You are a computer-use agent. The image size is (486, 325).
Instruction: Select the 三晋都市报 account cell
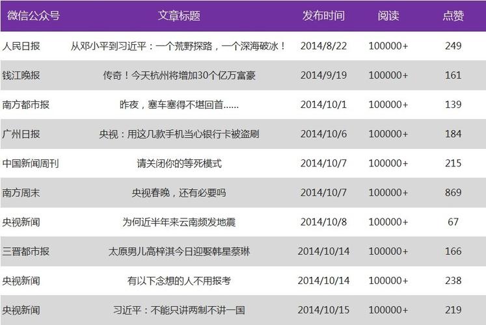(x=26, y=251)
